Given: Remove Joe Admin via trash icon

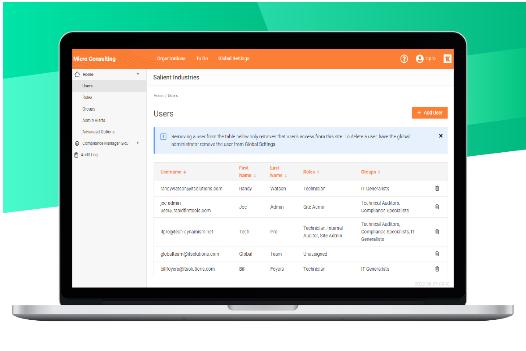Looking at the screenshot, I should [437, 207].
